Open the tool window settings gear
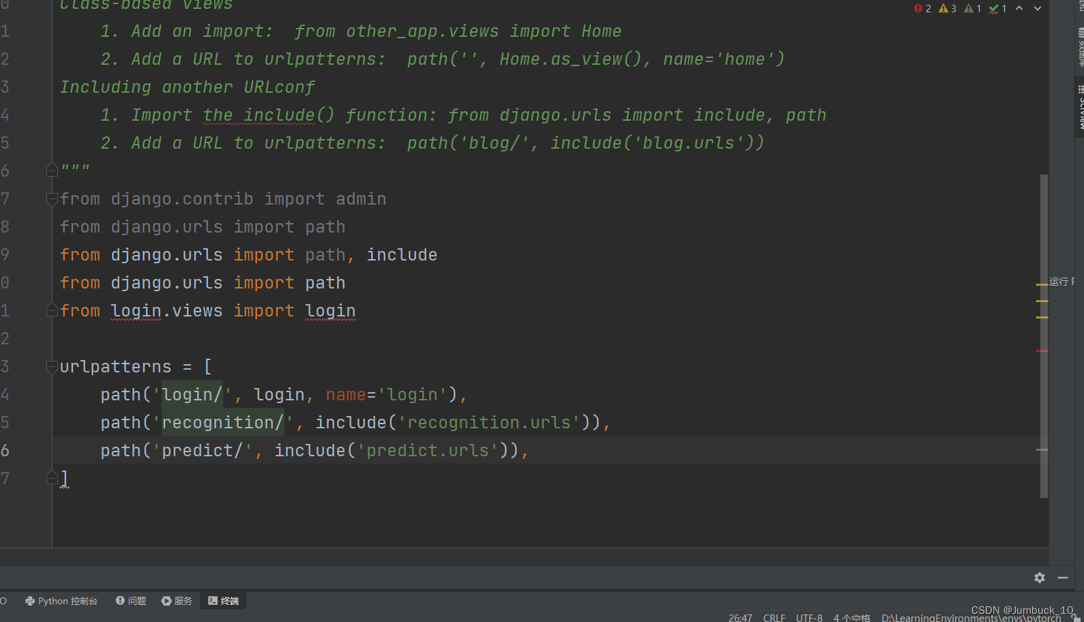Image resolution: width=1084 pixels, height=622 pixels. pos(1040,578)
